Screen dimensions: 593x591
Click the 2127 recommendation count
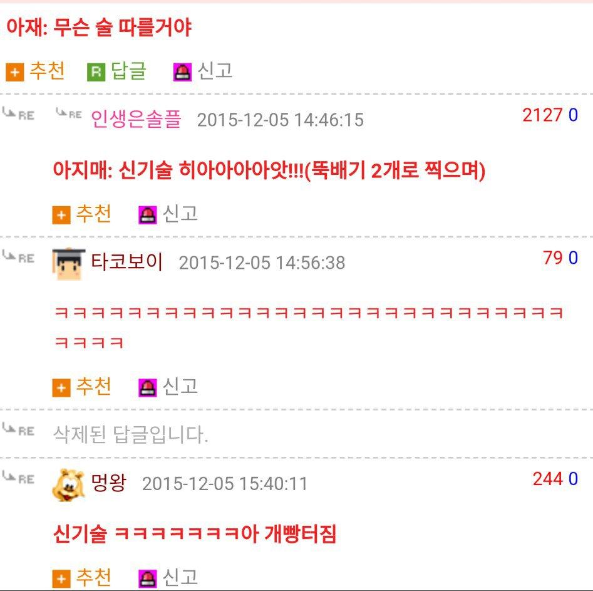[x=543, y=115]
